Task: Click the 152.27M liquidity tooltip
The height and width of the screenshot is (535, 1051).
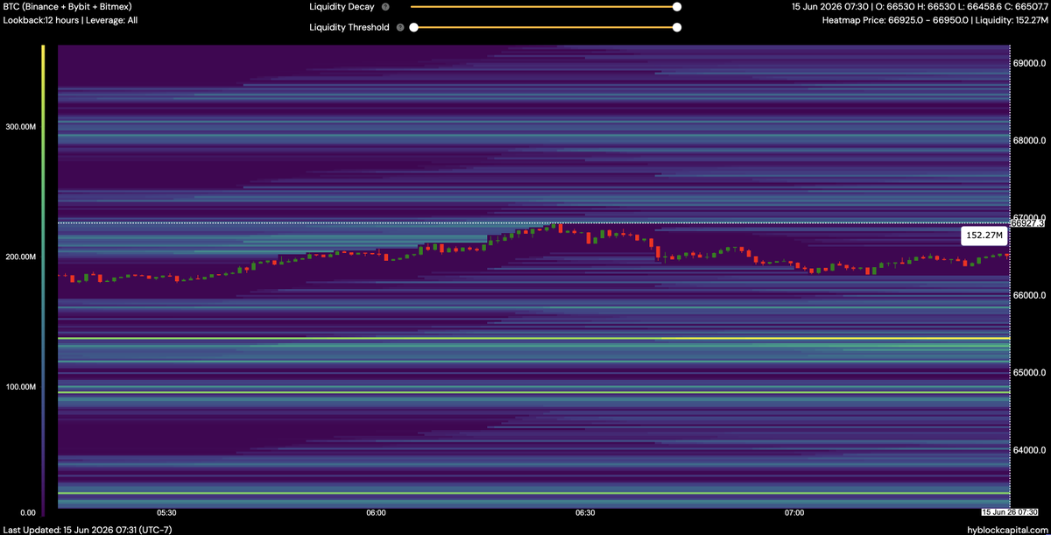Action: 983,235
